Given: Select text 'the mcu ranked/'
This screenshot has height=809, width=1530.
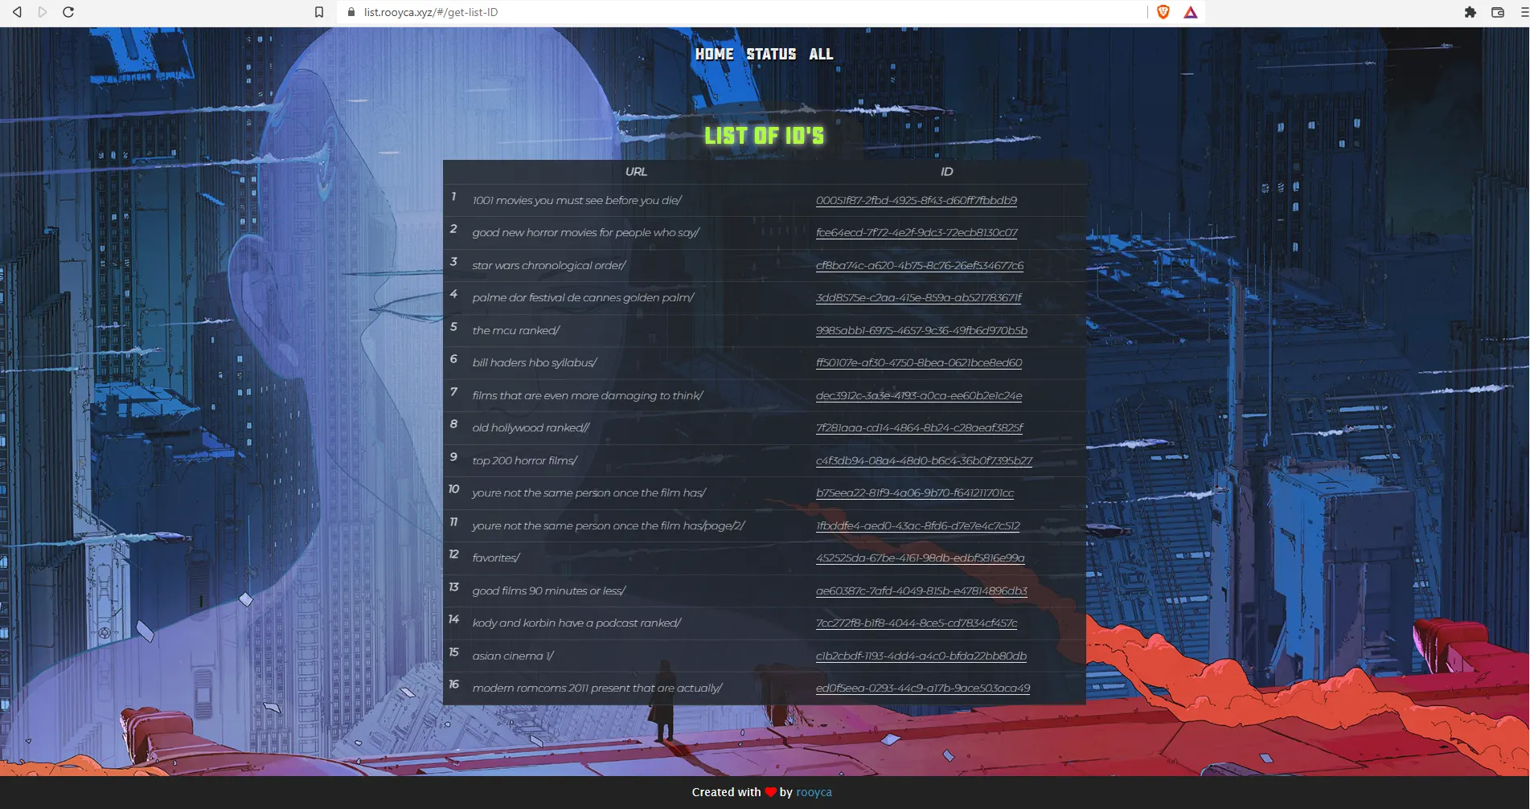Looking at the screenshot, I should click(515, 331).
